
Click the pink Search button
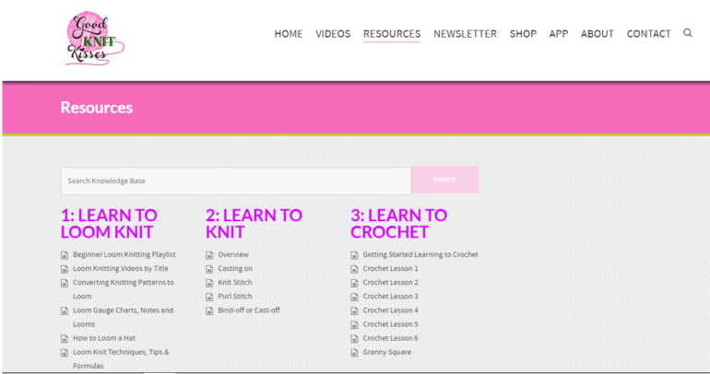point(444,180)
